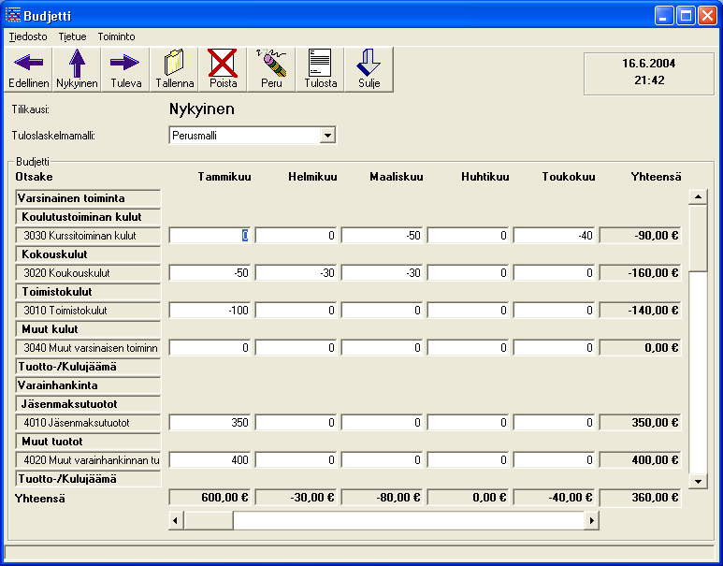Viewport: 723px width, 566px height.
Task: Click vertical scrollbar up arrow
Action: 698,197
